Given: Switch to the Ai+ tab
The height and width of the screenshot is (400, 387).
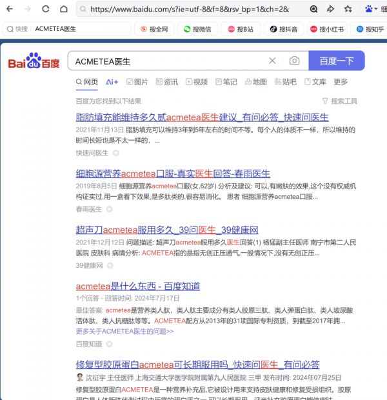Looking at the screenshot, I should [x=112, y=82].
